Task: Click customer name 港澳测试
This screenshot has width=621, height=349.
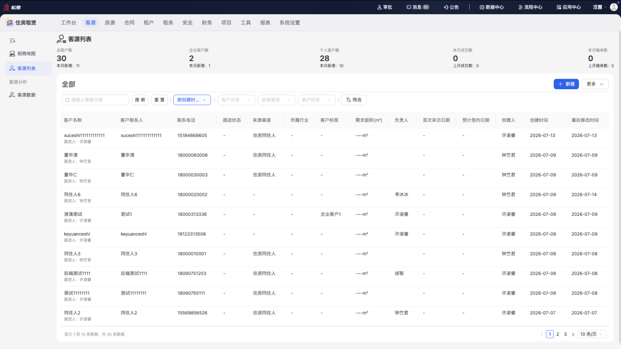Action: (73, 214)
